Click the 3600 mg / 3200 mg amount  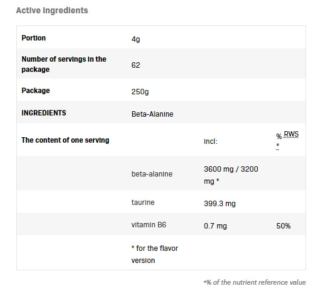point(231,175)
